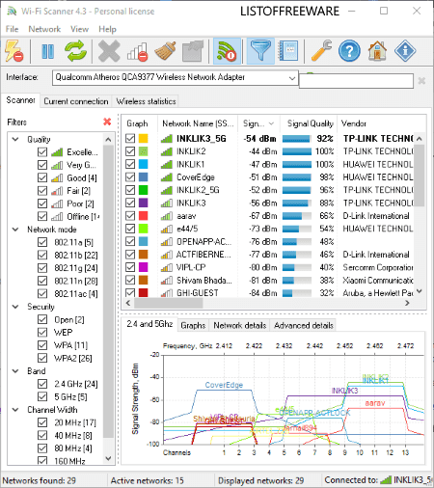Click signal icon next to Poor filter
The width and height of the screenshot is (434, 488).
coord(57,203)
